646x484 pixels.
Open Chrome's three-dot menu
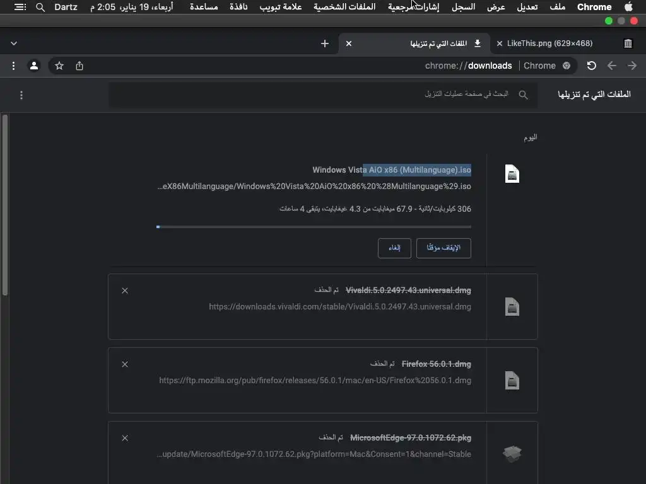click(x=14, y=66)
